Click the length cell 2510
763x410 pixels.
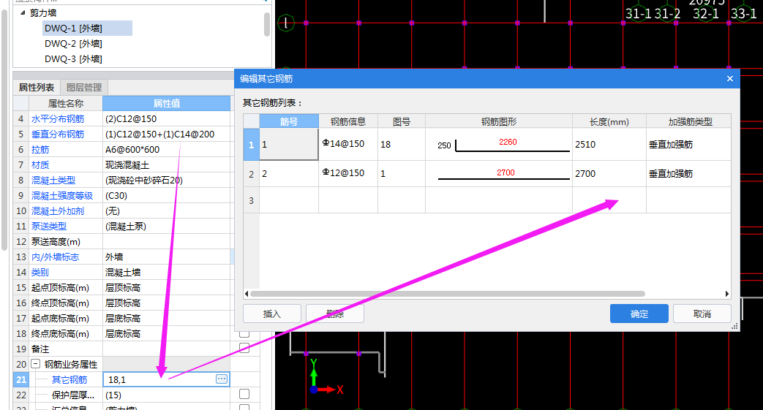(609, 145)
